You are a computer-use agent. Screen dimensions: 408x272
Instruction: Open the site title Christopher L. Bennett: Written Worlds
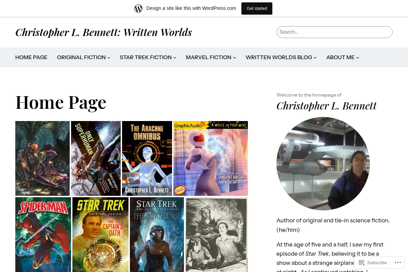pos(104,32)
